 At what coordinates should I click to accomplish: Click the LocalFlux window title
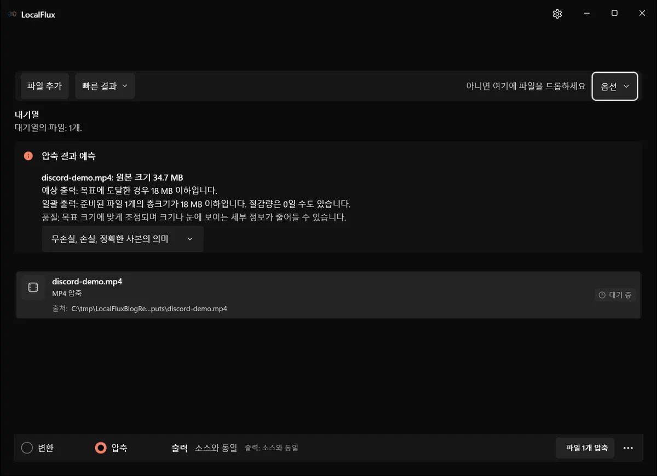38,15
